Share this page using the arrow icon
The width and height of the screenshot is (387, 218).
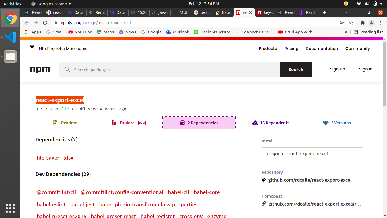(342, 23)
